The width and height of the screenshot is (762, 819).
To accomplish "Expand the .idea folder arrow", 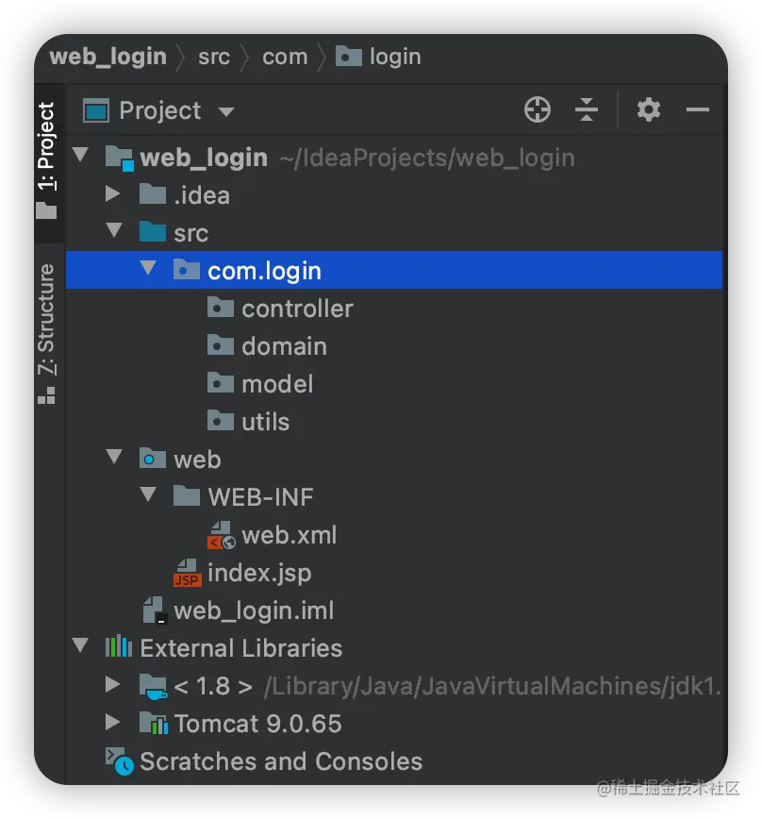I will click(x=113, y=194).
